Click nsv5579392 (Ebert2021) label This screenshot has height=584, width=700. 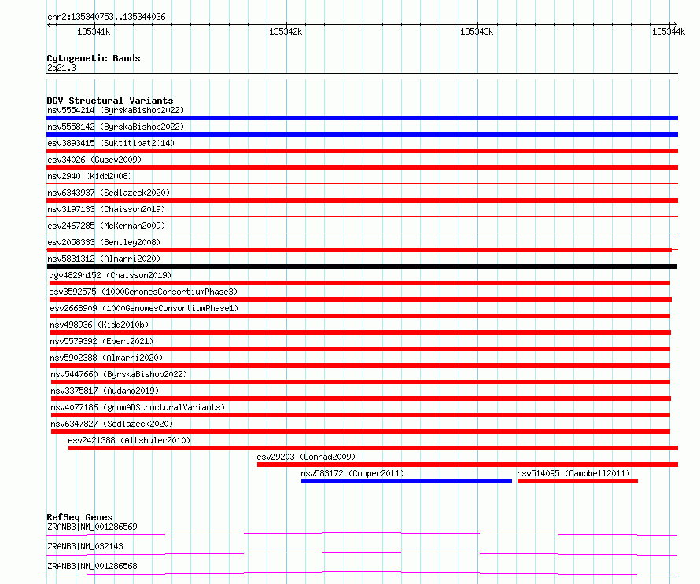click(101, 341)
